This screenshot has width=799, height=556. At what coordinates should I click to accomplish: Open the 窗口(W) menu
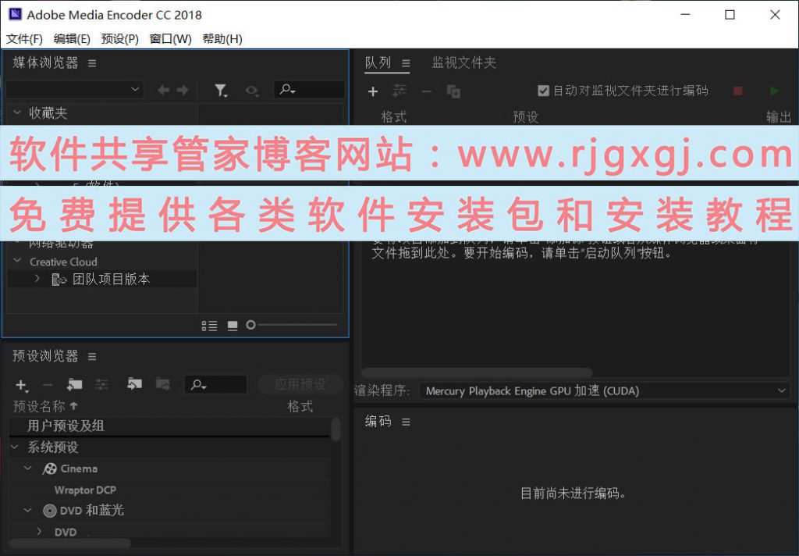[170, 39]
